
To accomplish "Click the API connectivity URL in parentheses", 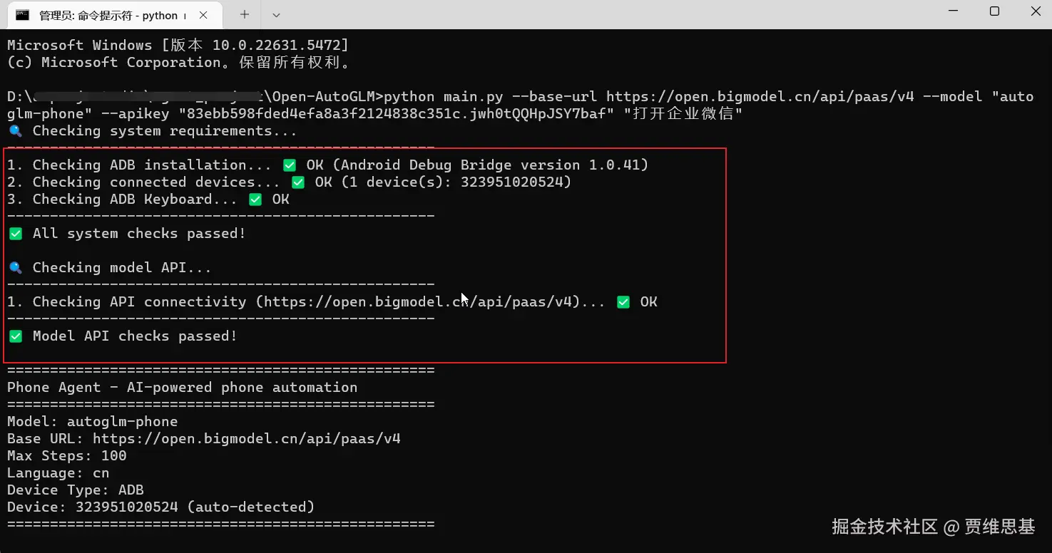I will (x=418, y=302).
